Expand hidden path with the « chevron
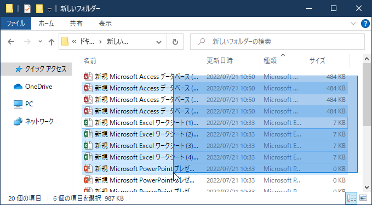 [74, 42]
